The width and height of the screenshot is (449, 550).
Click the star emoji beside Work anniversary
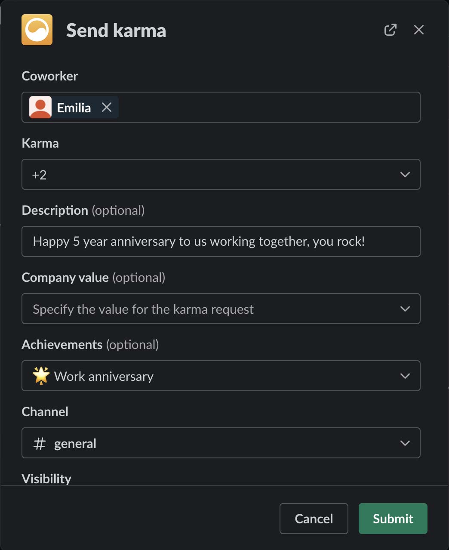[41, 376]
